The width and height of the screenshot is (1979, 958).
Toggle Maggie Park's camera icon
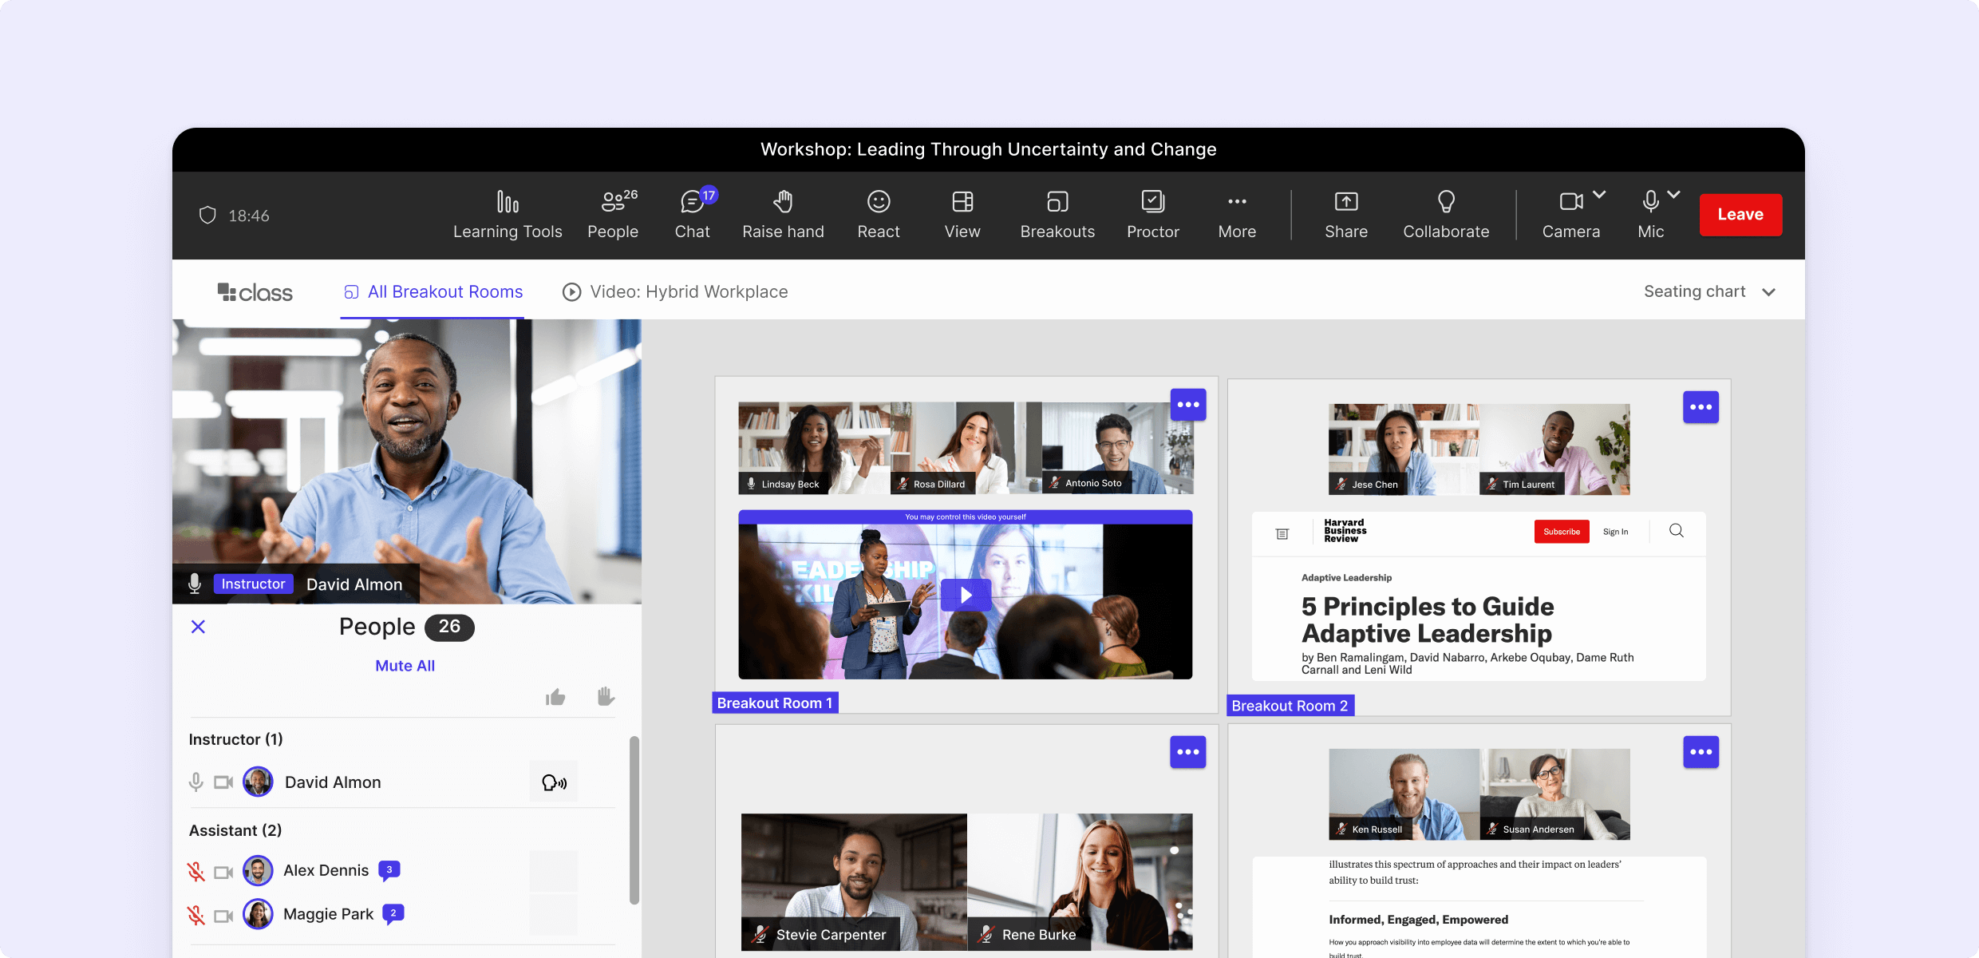[223, 915]
